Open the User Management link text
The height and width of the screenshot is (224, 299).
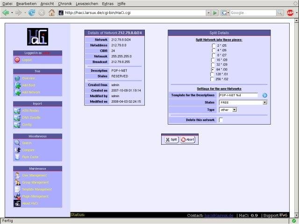tap(34, 175)
